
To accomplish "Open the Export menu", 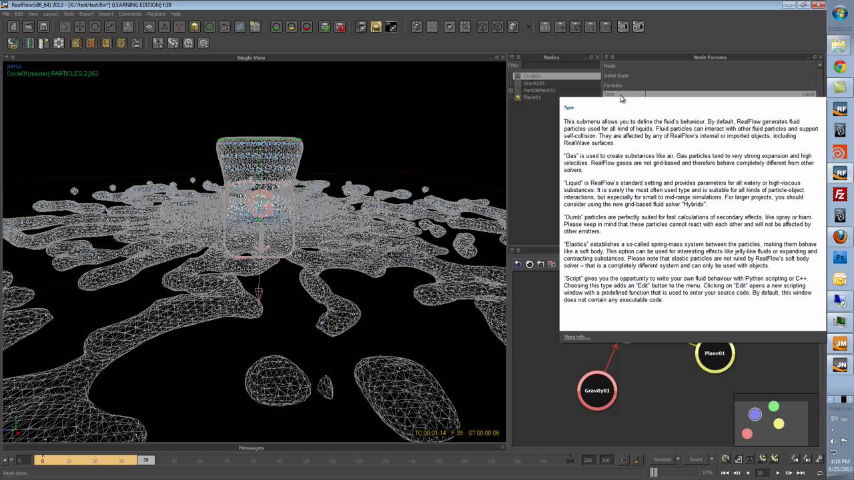I will (x=87, y=13).
